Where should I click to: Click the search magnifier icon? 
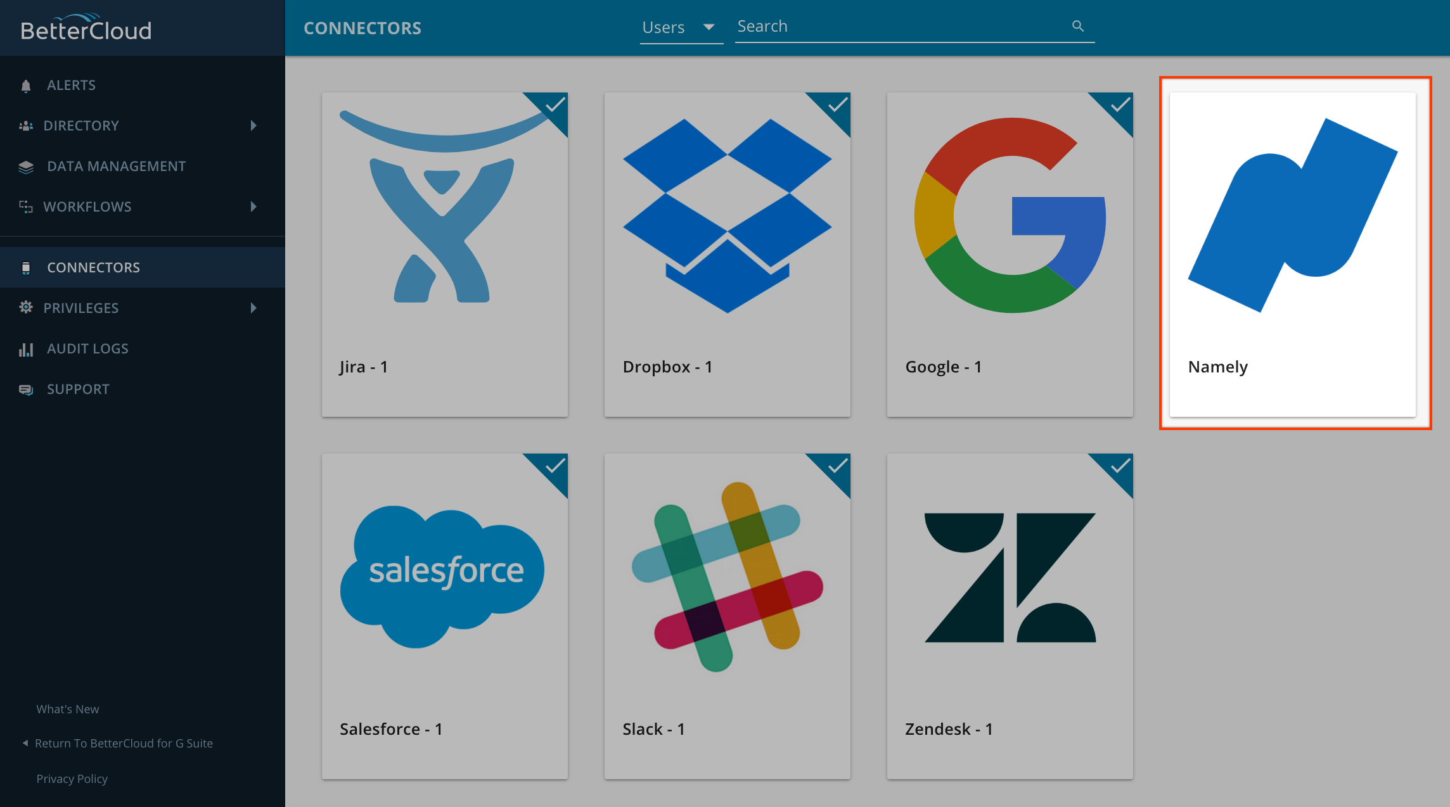(1078, 26)
